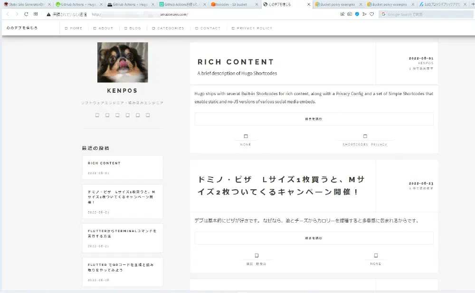Switch to the Static Site Generator tab
The image size is (475, 293).
27,4
